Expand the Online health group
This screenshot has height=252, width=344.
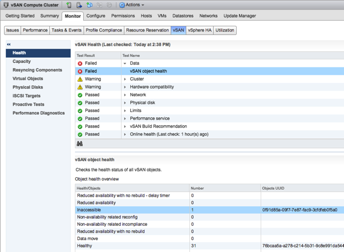(x=125, y=134)
